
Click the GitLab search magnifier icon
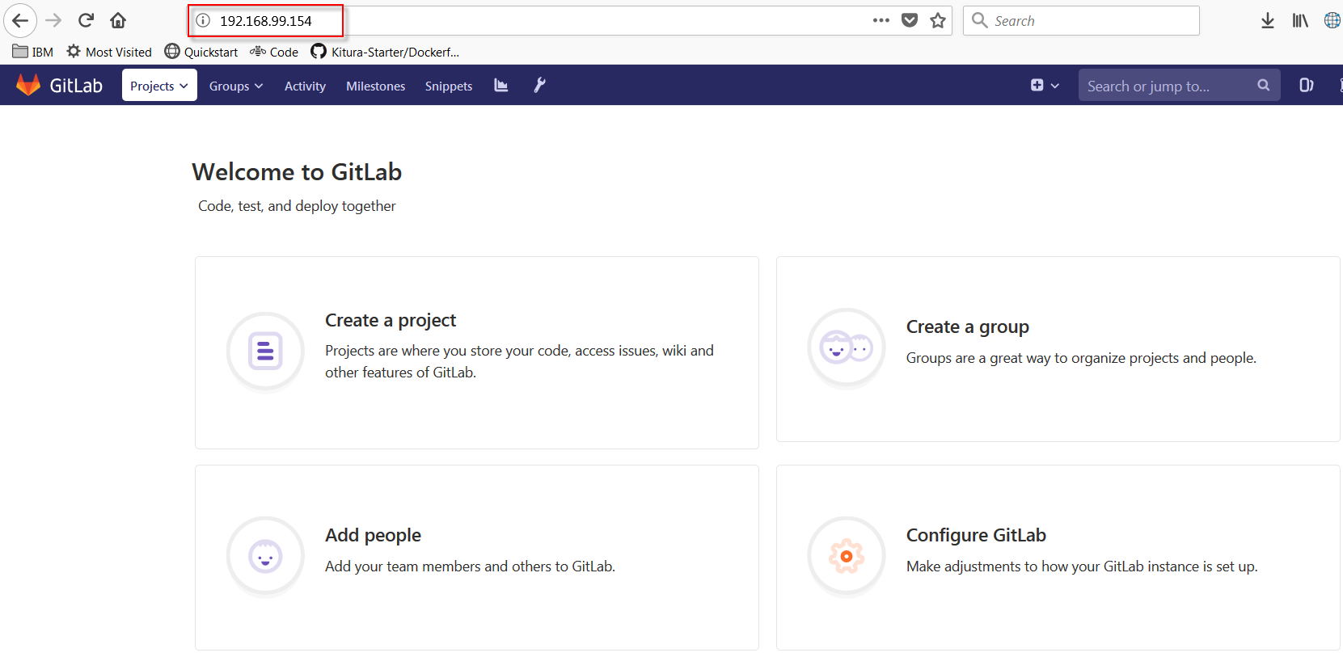pos(1263,85)
